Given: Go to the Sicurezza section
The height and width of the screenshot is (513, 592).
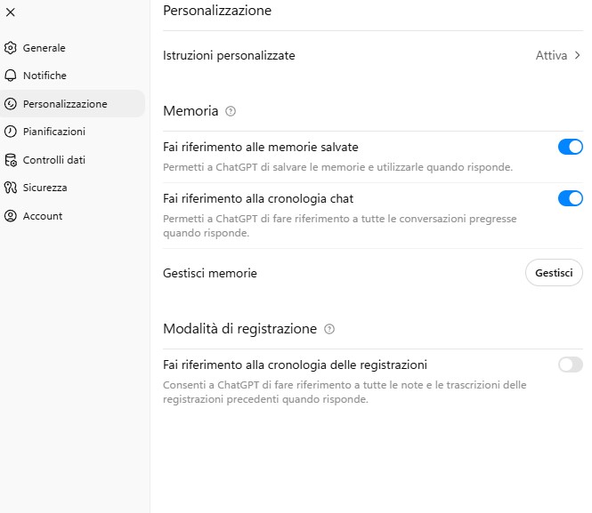Looking at the screenshot, I should click(45, 188).
